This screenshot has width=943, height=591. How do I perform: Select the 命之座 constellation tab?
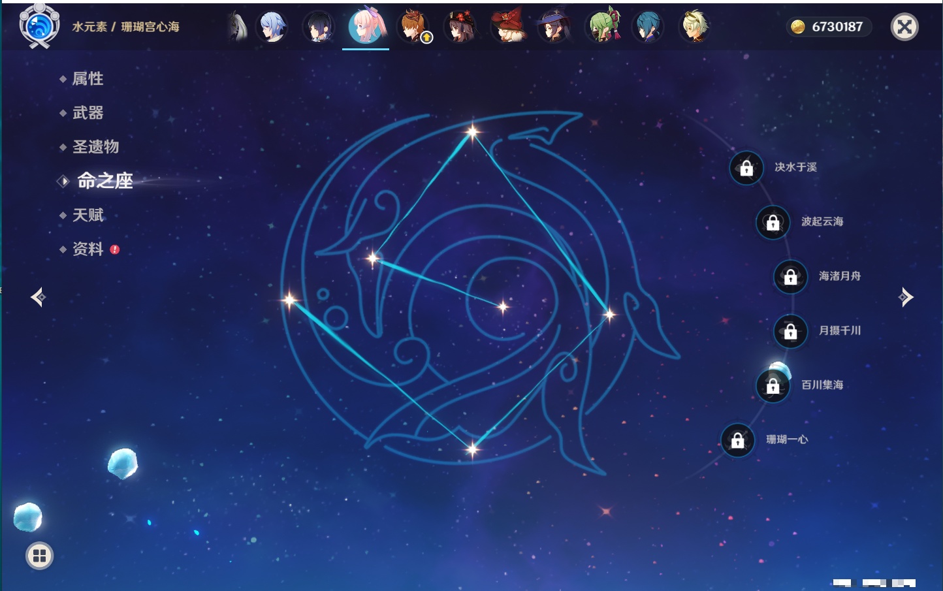coord(104,181)
